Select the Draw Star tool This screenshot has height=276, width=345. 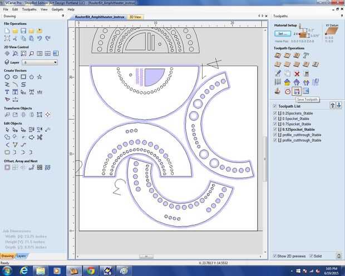(x=40, y=77)
